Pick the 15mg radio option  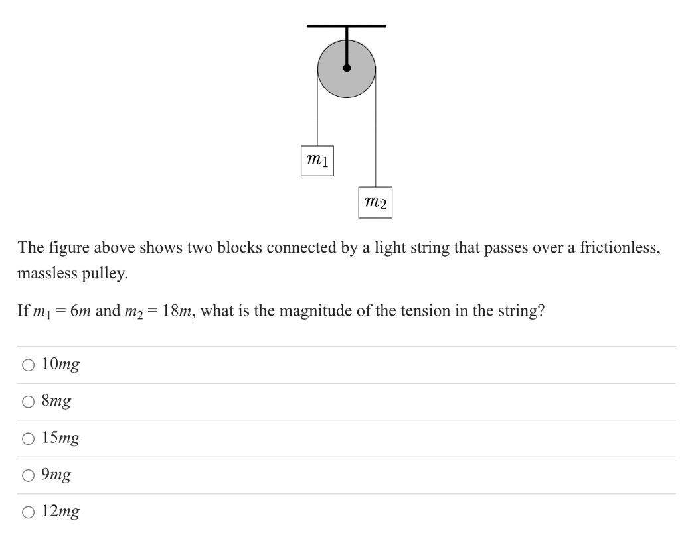point(28,439)
